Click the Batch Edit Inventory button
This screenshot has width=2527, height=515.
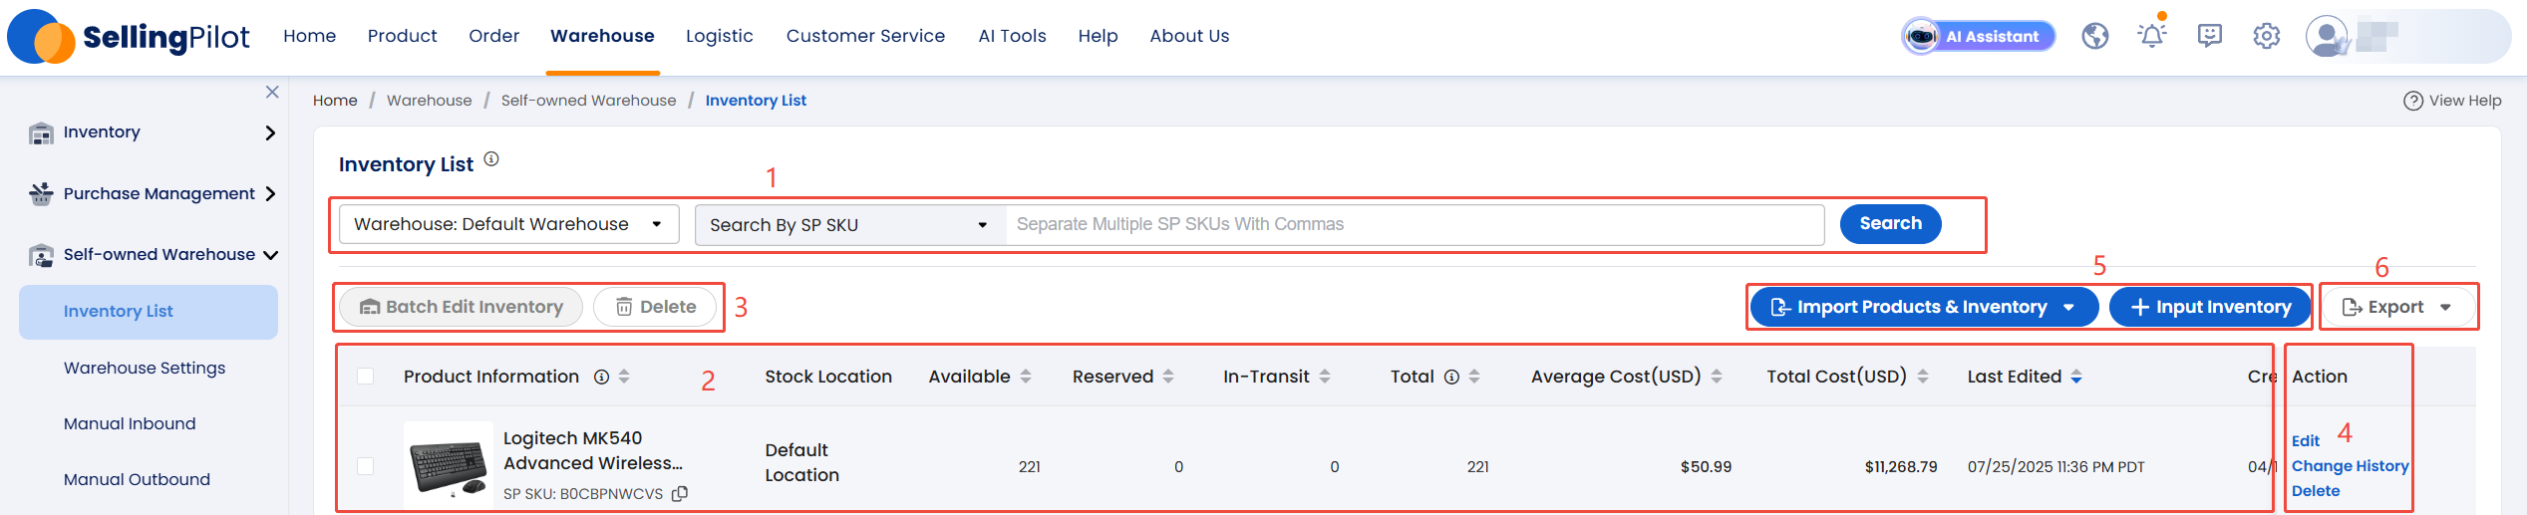tap(461, 307)
